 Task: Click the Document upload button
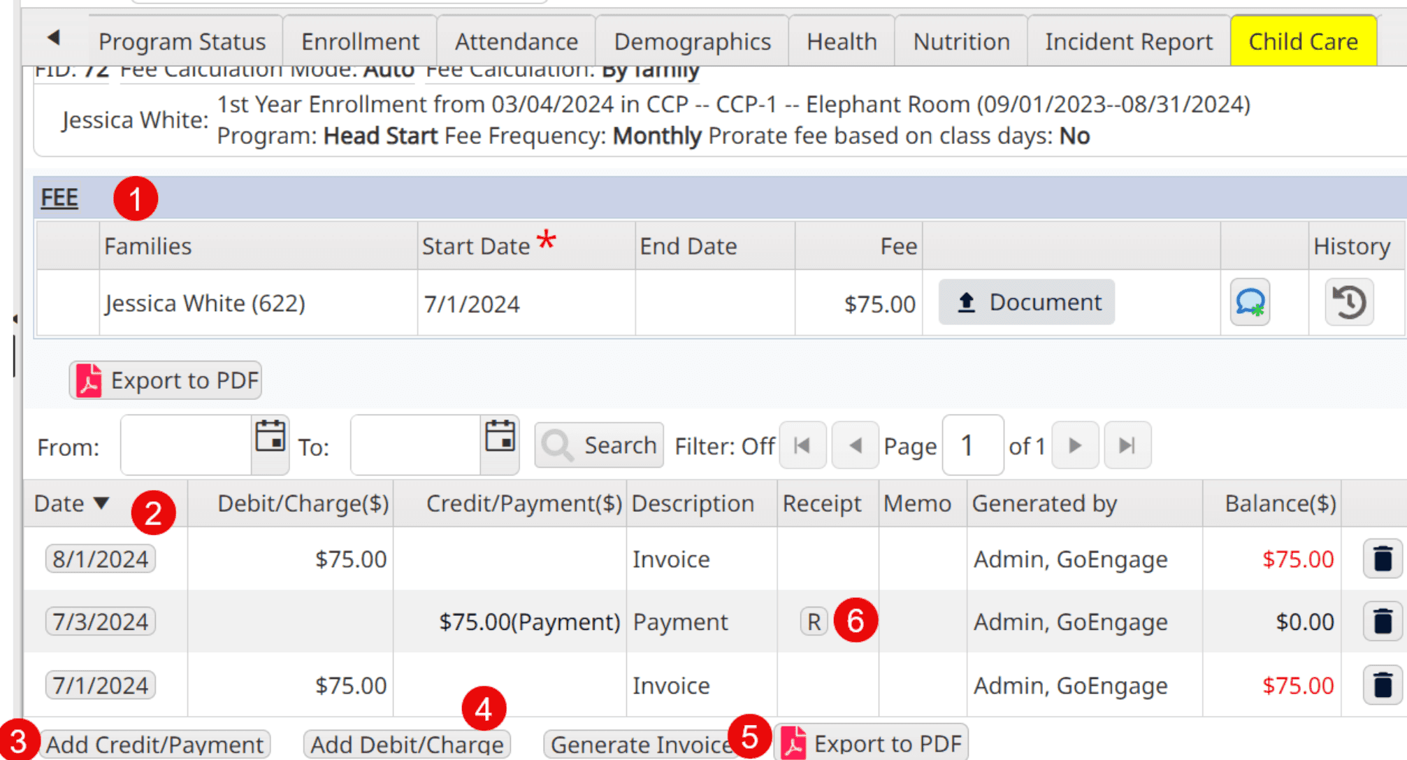tap(1026, 302)
